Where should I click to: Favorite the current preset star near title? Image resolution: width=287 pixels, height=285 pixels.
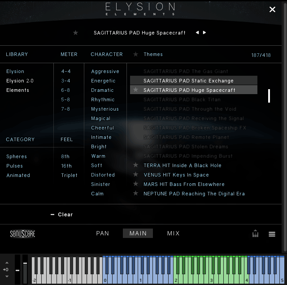pyautogui.click(x=75, y=33)
